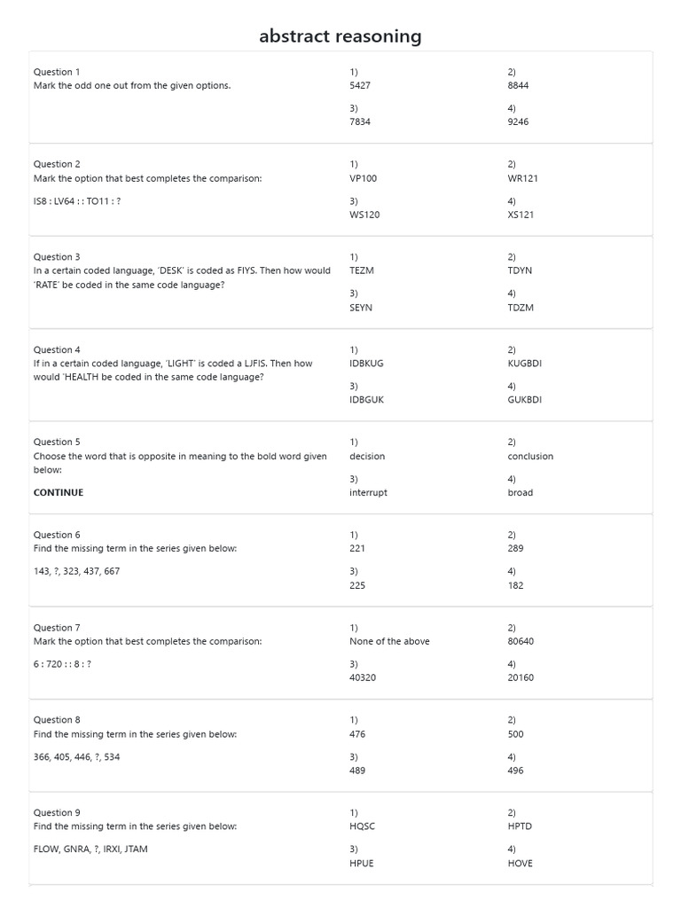
Task: Choose TEZM as Question 3 answer
Action: [x=362, y=270]
